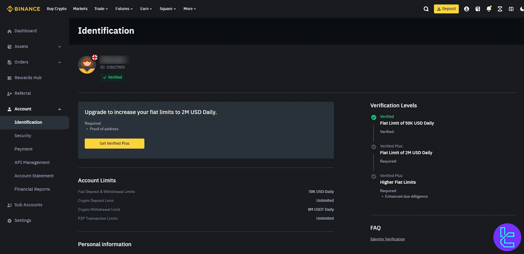This screenshot has height=254, width=524.
Task: Toggle the dark mode moon icon
Action: (522, 9)
